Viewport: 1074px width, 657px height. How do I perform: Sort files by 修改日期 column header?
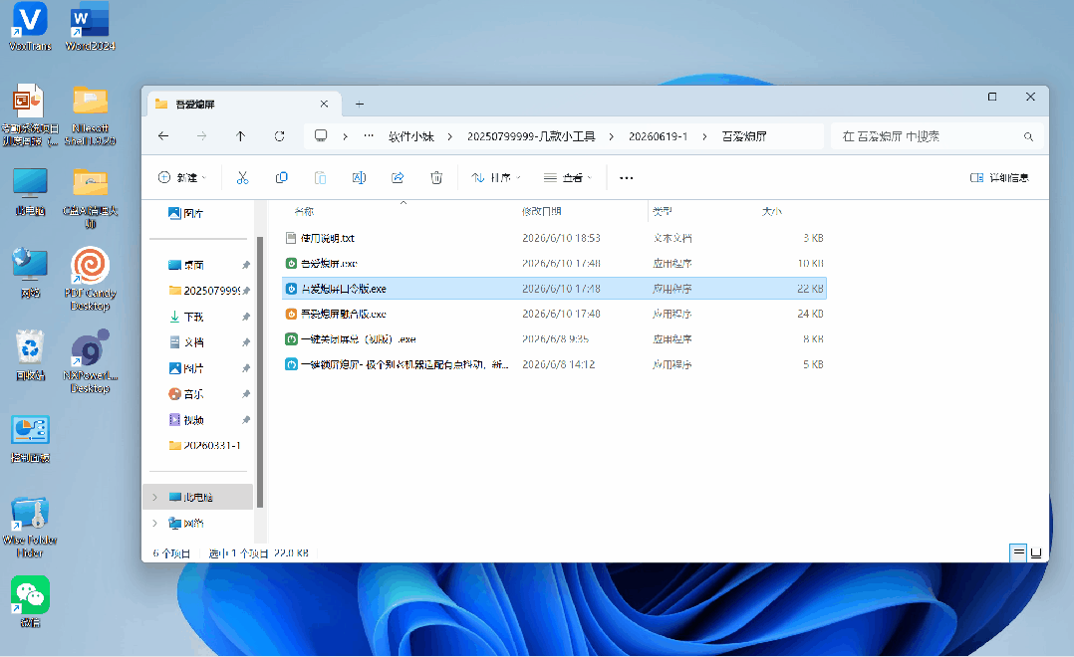pos(541,211)
